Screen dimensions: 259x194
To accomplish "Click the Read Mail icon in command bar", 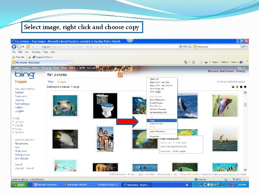I will click(201, 62).
